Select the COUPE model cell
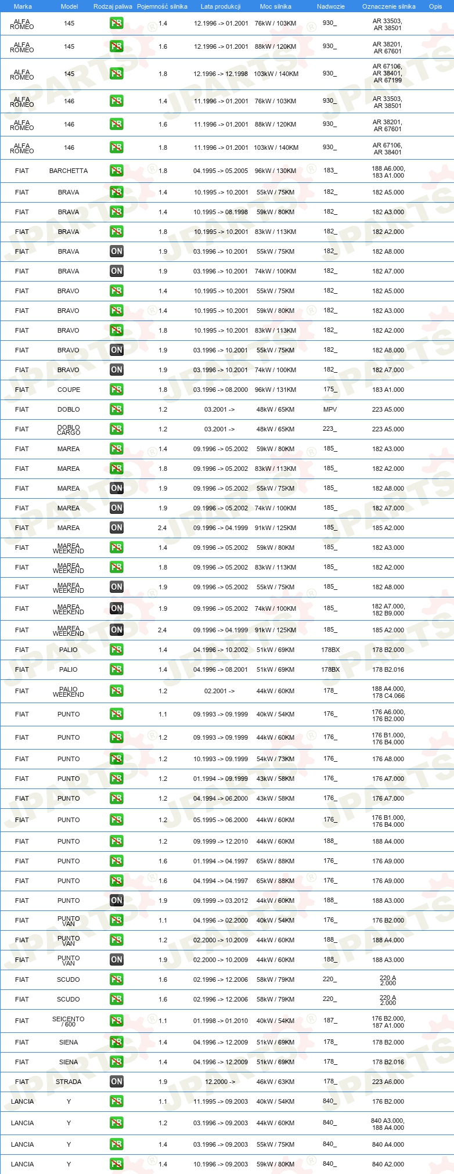 click(x=69, y=390)
